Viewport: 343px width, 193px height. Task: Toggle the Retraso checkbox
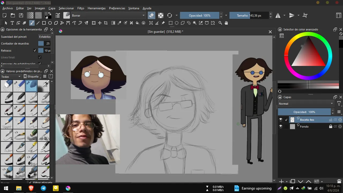coord(35,50)
